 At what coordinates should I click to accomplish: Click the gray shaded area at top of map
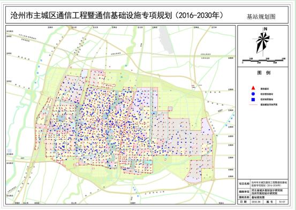166,40
